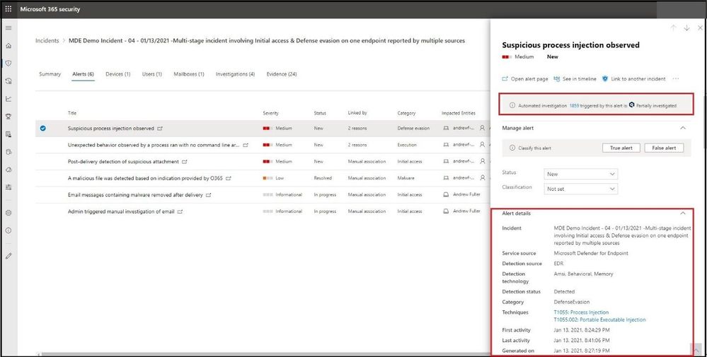Open the shield Incidents icon in sidebar

[x=8, y=63]
